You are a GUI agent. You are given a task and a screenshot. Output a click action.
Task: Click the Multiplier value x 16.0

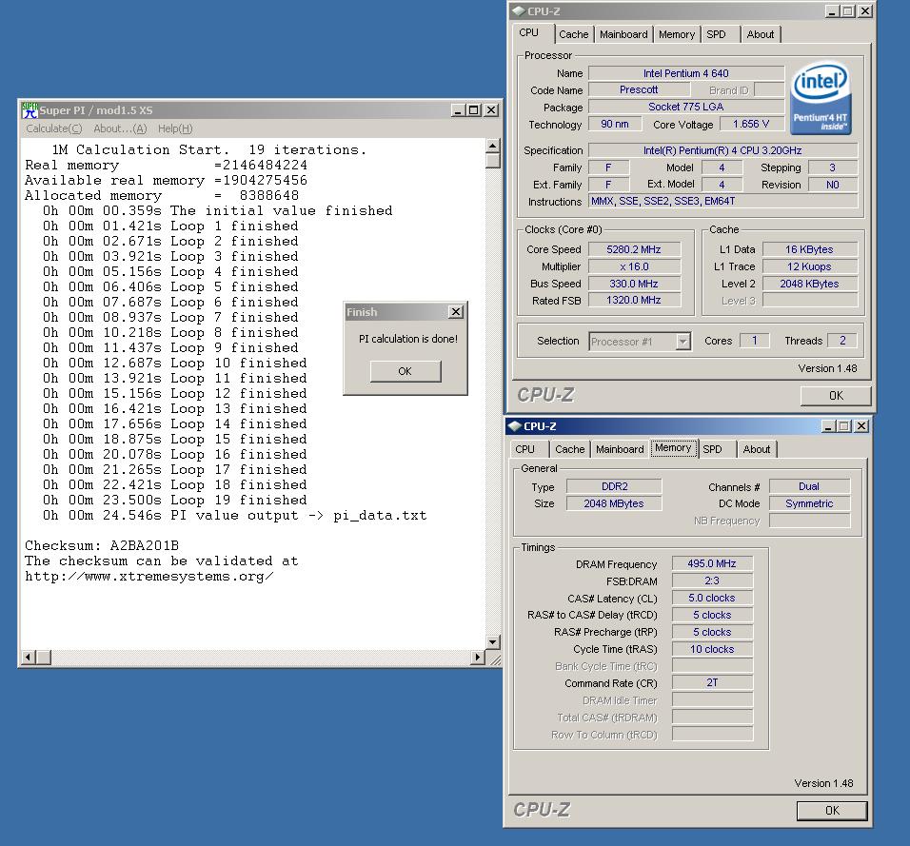634,266
